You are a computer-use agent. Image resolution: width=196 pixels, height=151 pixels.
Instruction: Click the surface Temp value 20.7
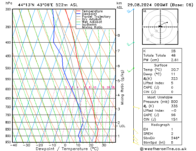pyautogui.click(x=175, y=70)
